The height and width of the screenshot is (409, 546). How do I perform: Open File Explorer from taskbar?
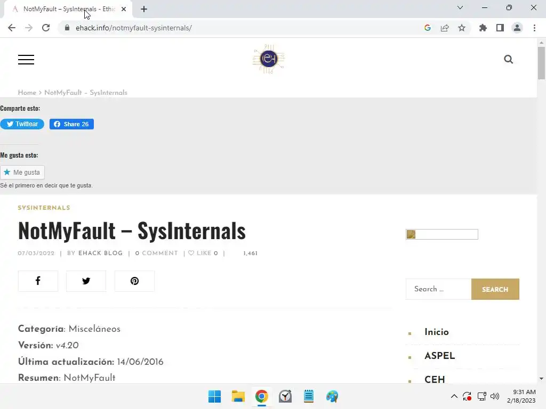238,396
